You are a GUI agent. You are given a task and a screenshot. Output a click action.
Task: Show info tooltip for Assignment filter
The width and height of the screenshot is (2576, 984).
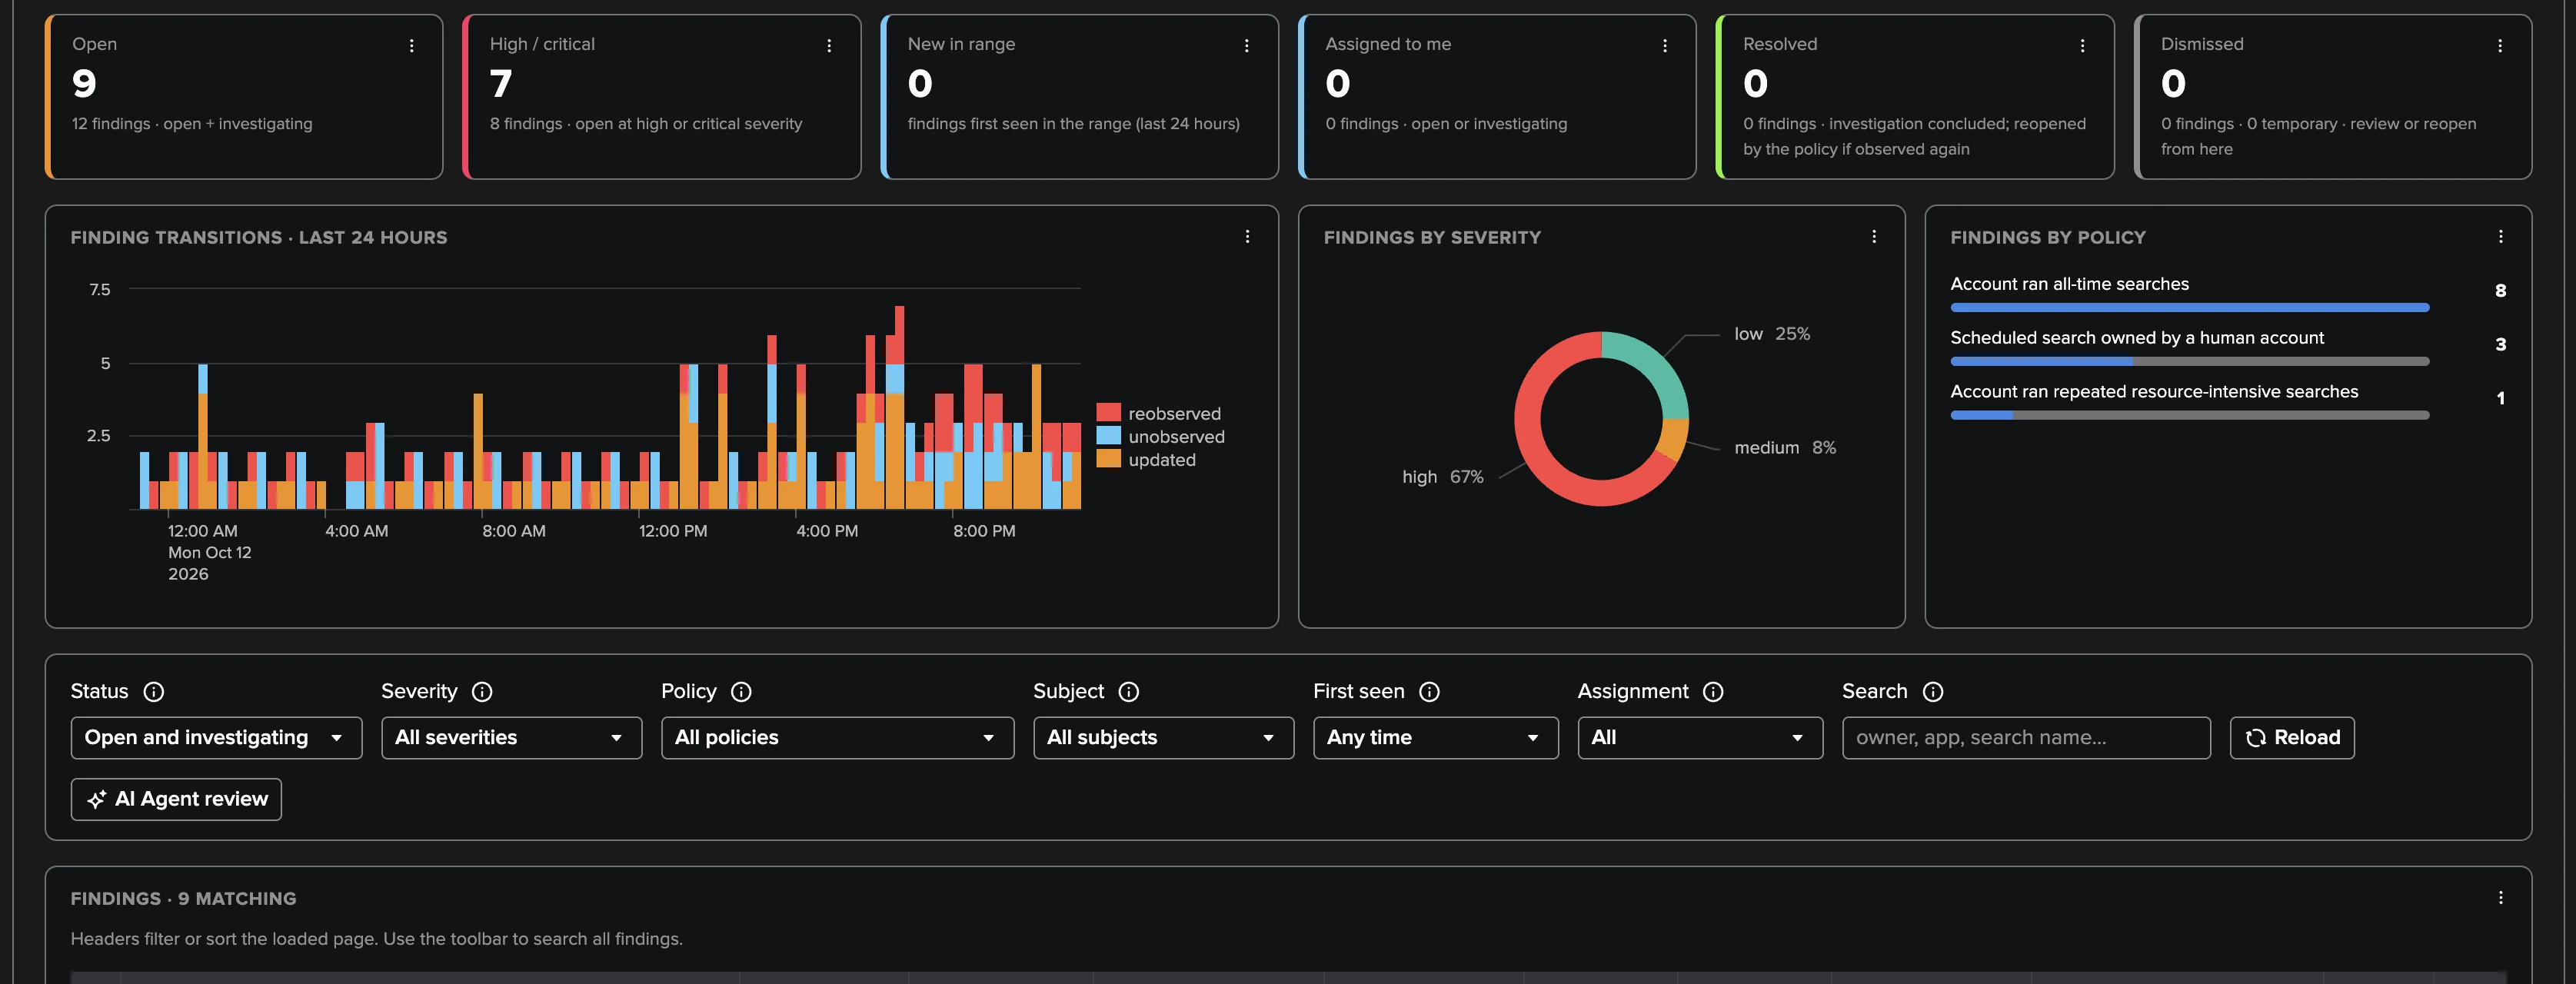1713,692
